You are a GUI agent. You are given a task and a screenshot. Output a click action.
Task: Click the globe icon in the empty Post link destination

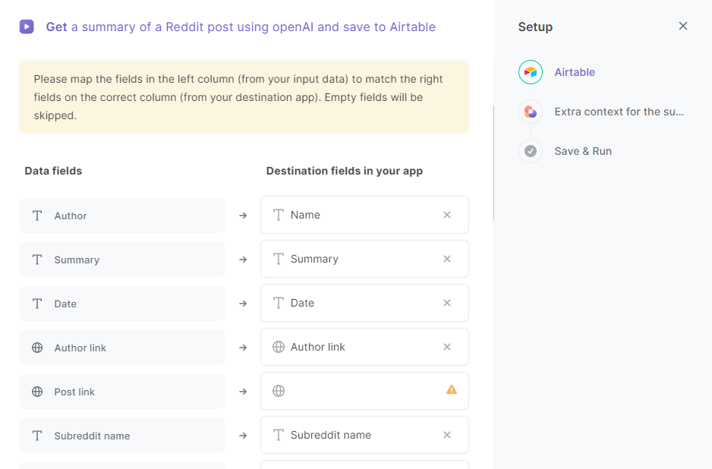click(x=278, y=390)
